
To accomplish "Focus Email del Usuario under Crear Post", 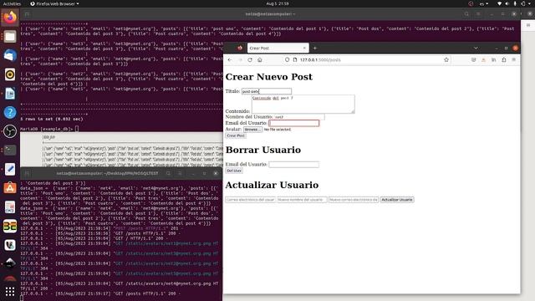I will (x=293, y=123).
